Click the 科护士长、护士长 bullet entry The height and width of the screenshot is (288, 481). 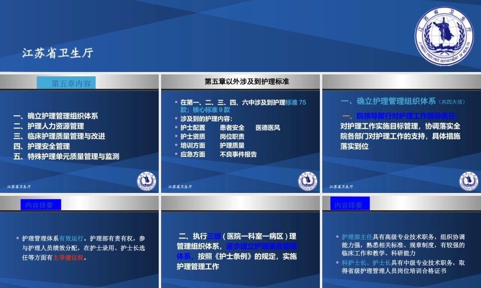coord(367,263)
